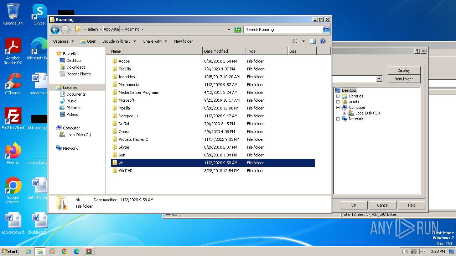Screen dimensions: 456x256
Task: Select Pictures library
Action: [73, 108]
